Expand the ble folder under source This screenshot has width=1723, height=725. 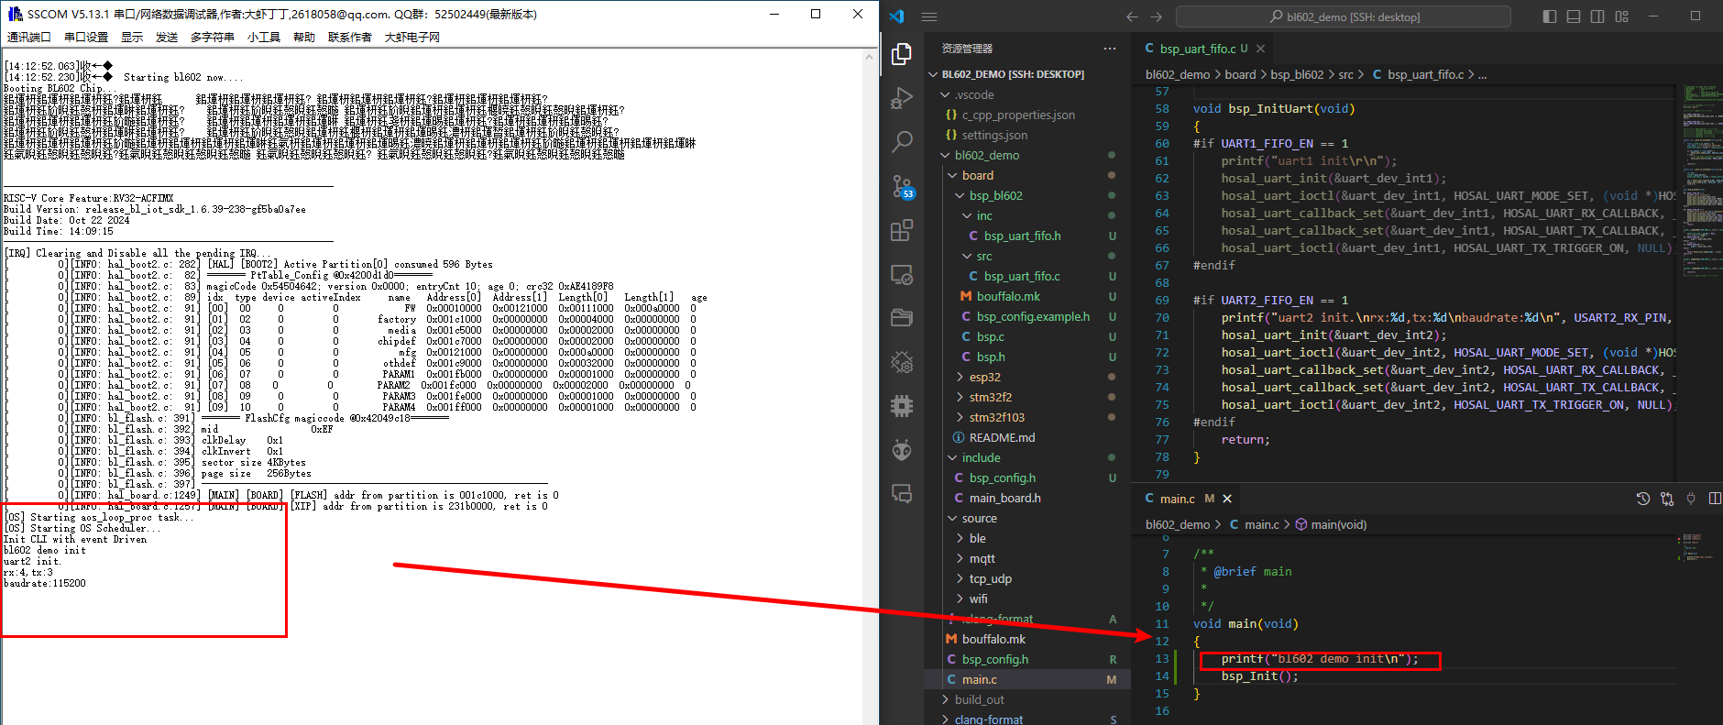(x=960, y=538)
